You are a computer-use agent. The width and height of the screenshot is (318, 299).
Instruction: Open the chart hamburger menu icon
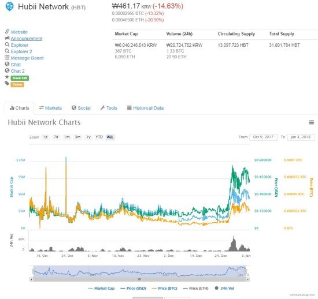point(312,122)
